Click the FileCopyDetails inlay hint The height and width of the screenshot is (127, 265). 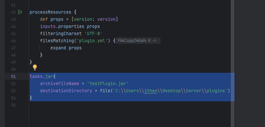click(138, 41)
